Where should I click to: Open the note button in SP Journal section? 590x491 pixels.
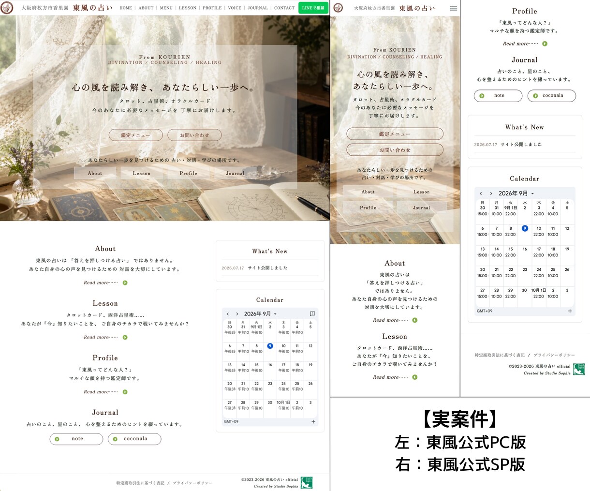[x=498, y=96]
